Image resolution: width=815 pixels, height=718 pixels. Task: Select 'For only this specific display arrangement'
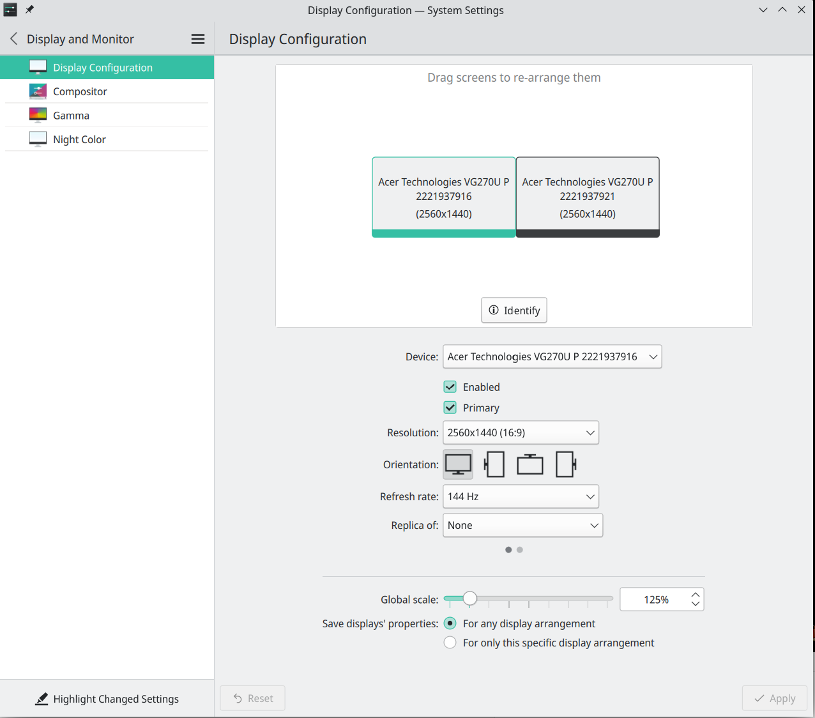click(450, 643)
